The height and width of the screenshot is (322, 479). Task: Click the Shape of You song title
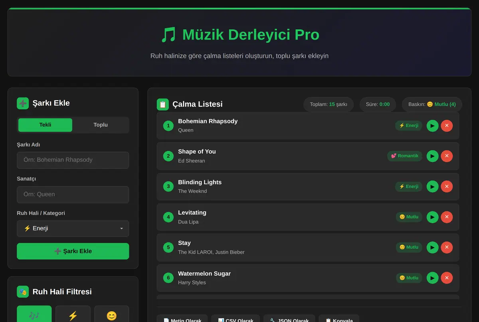pyautogui.click(x=197, y=151)
